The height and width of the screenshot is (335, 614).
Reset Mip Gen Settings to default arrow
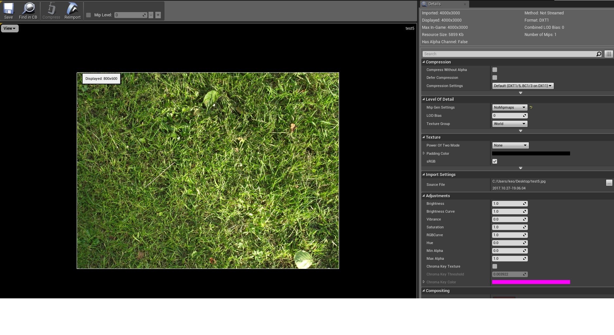coord(531,107)
